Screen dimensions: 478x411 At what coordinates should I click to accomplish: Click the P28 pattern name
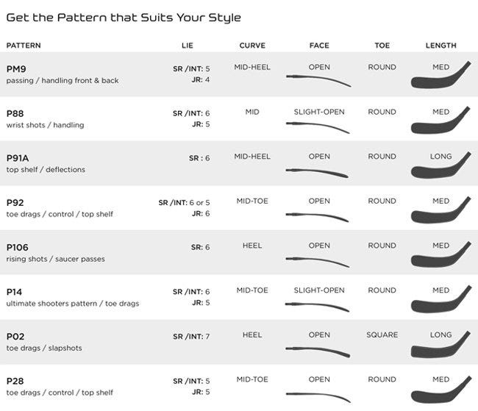click(x=15, y=381)
